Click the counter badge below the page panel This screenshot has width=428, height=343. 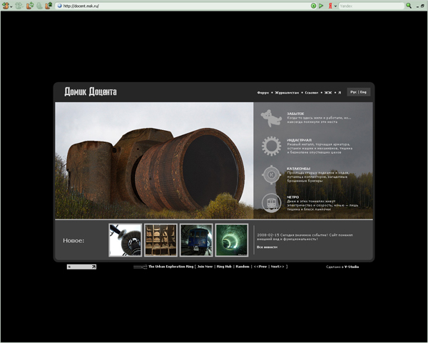click(x=81, y=267)
